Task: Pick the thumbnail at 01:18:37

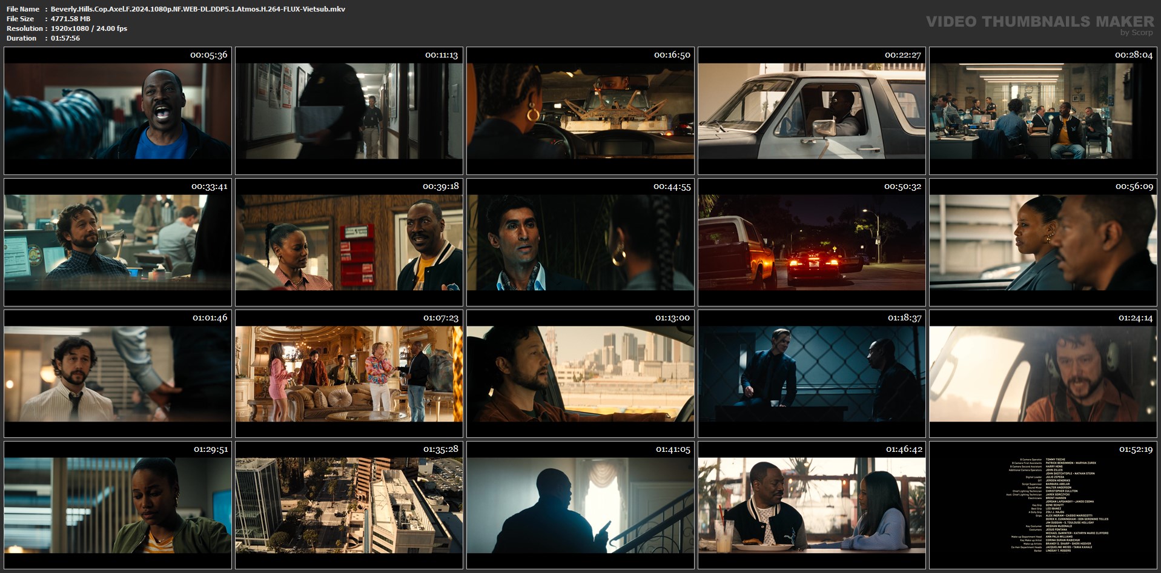Action: pyautogui.click(x=812, y=374)
